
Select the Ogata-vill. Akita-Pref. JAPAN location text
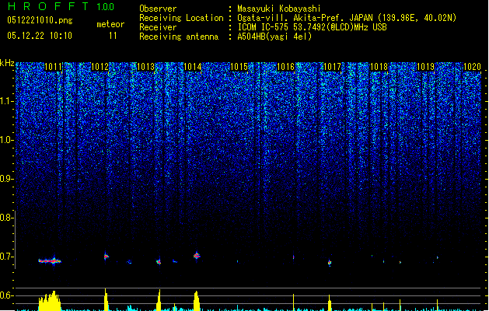coord(347,18)
